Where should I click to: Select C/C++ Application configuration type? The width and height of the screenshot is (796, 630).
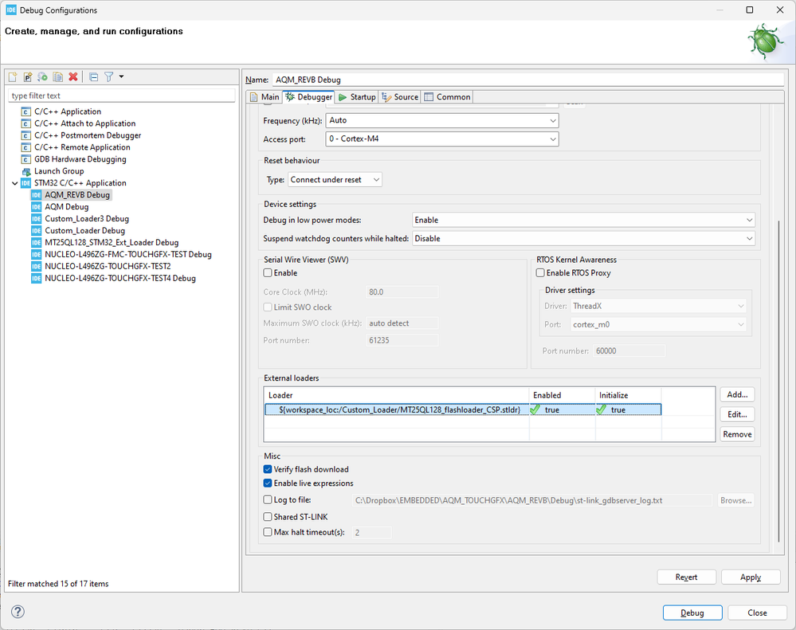[68, 112]
